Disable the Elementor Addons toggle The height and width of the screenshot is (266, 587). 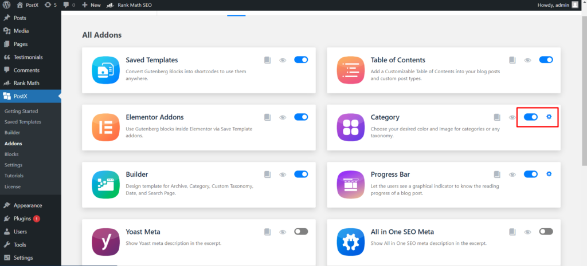pos(301,117)
